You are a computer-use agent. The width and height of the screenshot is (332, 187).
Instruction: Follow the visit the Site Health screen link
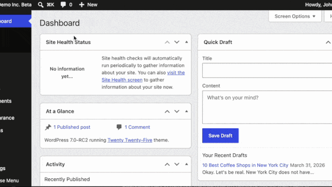[x=143, y=76]
